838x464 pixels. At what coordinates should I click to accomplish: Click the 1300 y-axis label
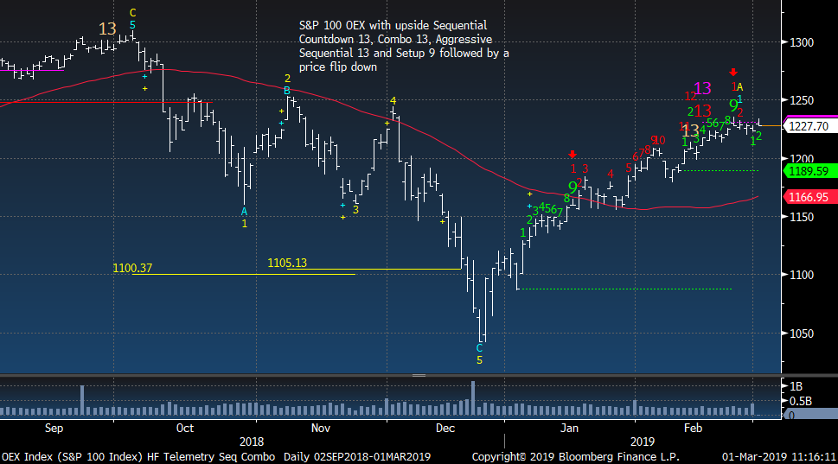pyautogui.click(x=802, y=42)
